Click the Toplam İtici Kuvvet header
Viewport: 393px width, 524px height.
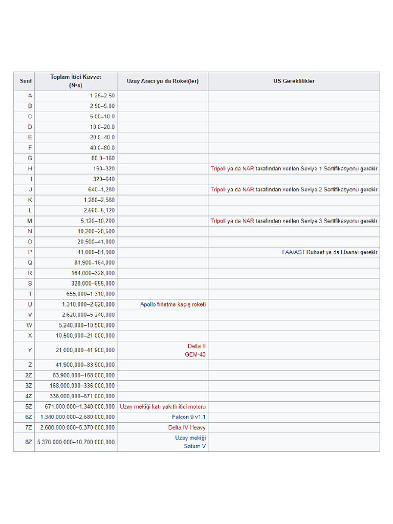[76, 81]
